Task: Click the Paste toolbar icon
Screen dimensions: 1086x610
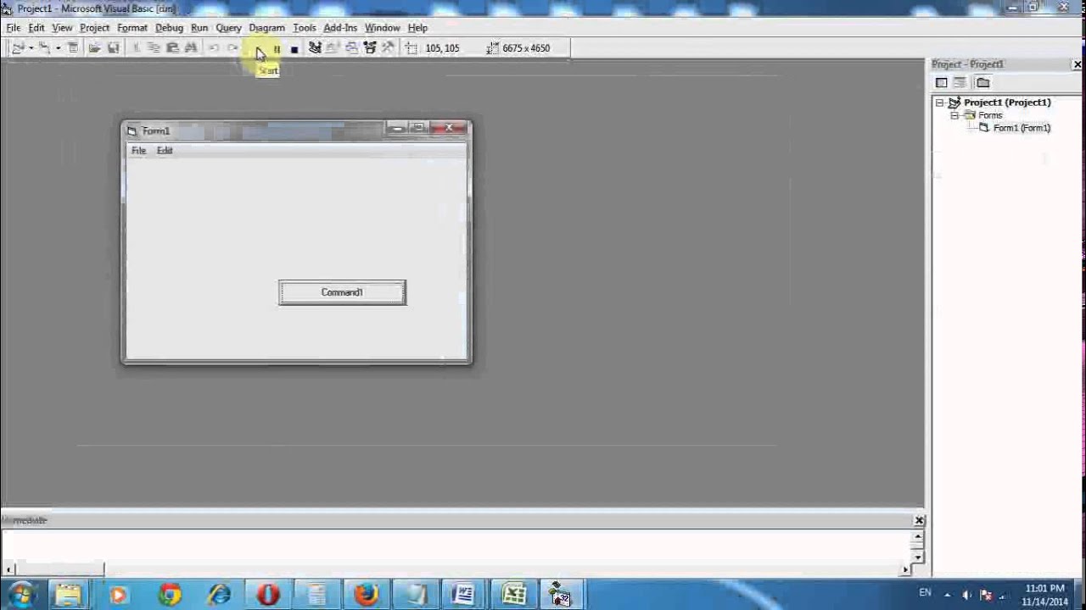Action: [x=173, y=48]
